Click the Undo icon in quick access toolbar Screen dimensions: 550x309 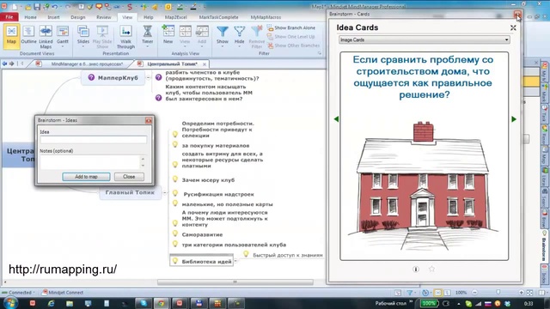[x=55, y=7]
